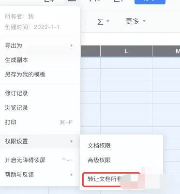The image size is (180, 194).
Task: Open the Sigma sum function icon
Action: pyautogui.click(x=100, y=21)
